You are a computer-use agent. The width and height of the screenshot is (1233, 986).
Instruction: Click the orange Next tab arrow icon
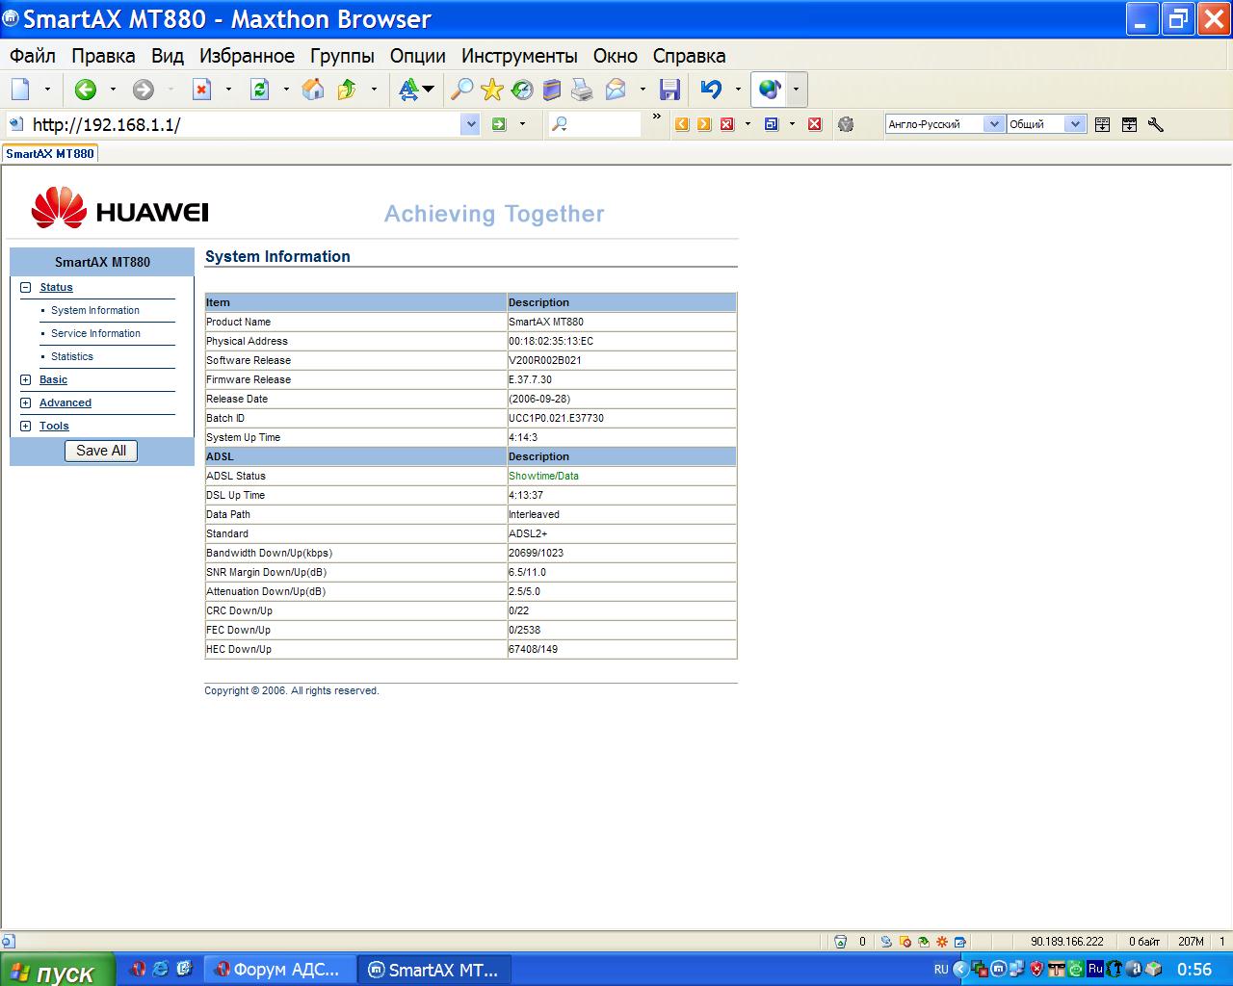[x=704, y=123]
